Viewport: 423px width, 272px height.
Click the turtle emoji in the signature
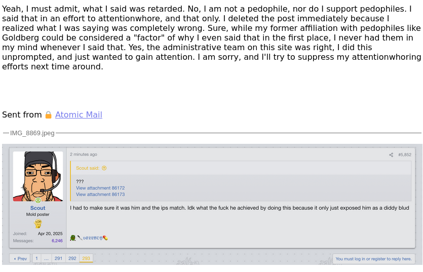point(73,238)
